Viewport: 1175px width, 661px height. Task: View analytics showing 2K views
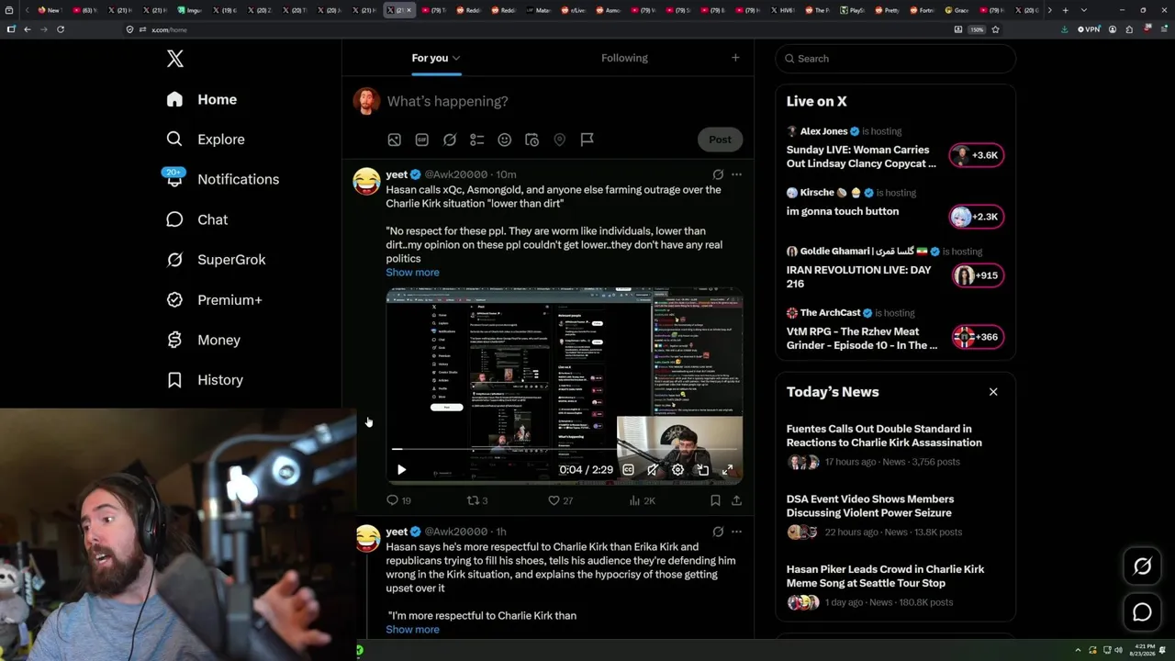642,500
